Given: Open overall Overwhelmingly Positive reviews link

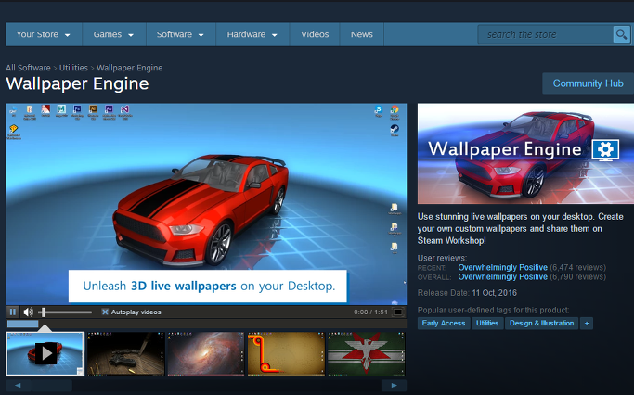Looking at the screenshot, I should tap(502, 276).
